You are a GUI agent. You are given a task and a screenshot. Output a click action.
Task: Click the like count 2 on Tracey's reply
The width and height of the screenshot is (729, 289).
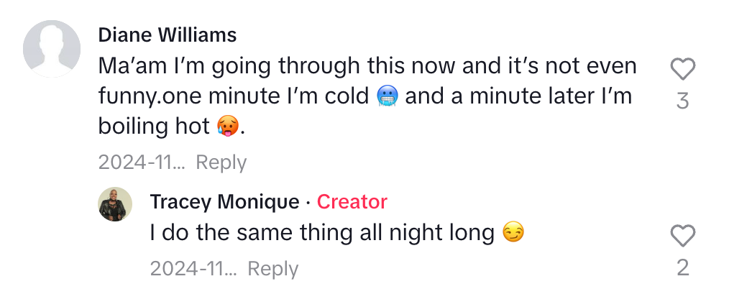tap(682, 267)
